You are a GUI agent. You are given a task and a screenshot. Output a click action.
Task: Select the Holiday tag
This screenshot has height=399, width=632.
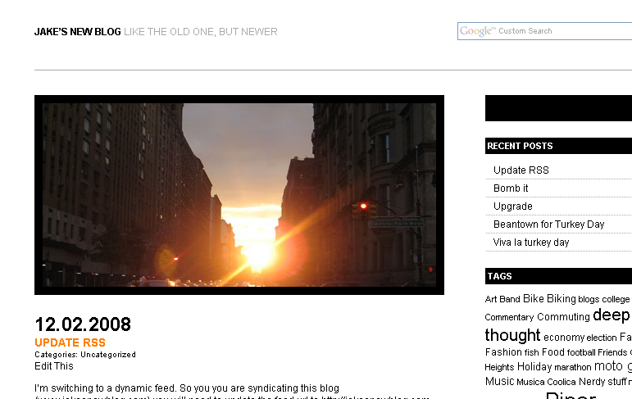pos(534,367)
